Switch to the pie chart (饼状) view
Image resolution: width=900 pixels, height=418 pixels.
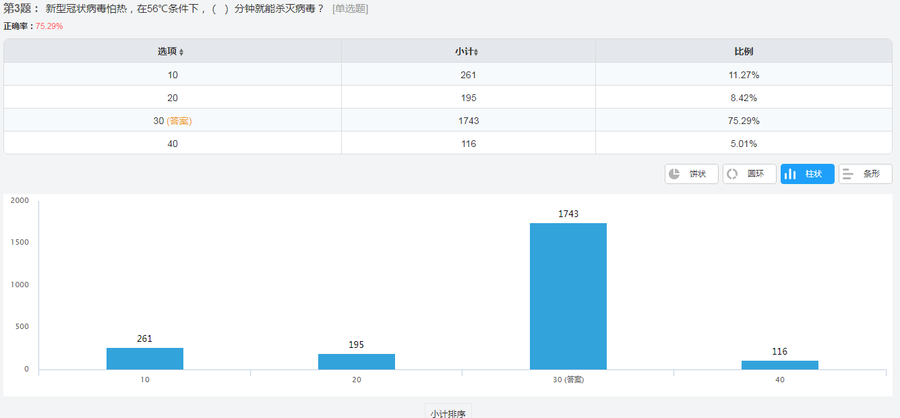691,174
